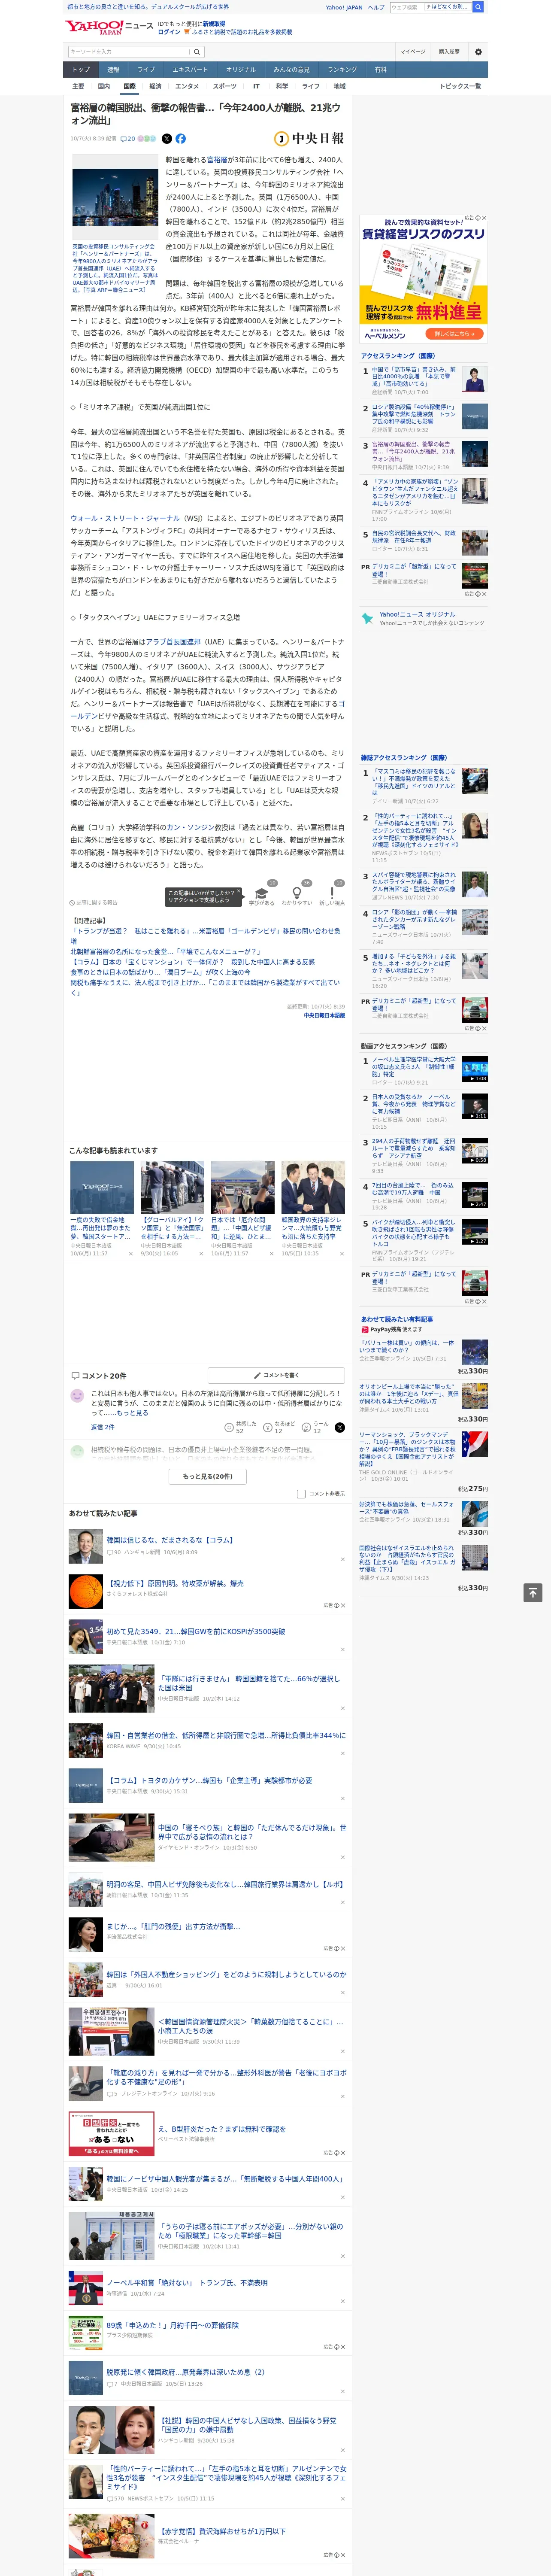Screen dimensions: 551x2576
Task: Expand 返信 2件 replies
Action: 103,1427
